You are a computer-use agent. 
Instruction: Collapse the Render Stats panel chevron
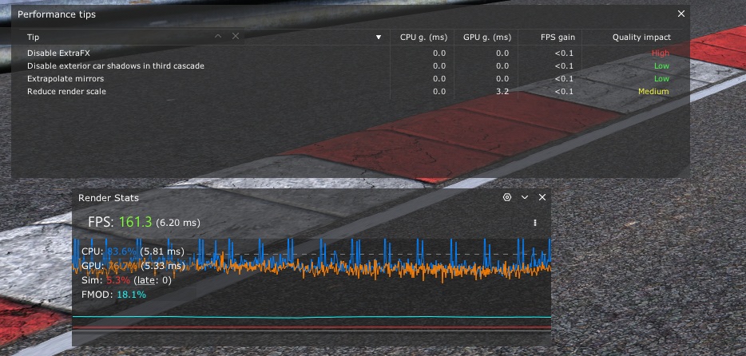pos(525,197)
